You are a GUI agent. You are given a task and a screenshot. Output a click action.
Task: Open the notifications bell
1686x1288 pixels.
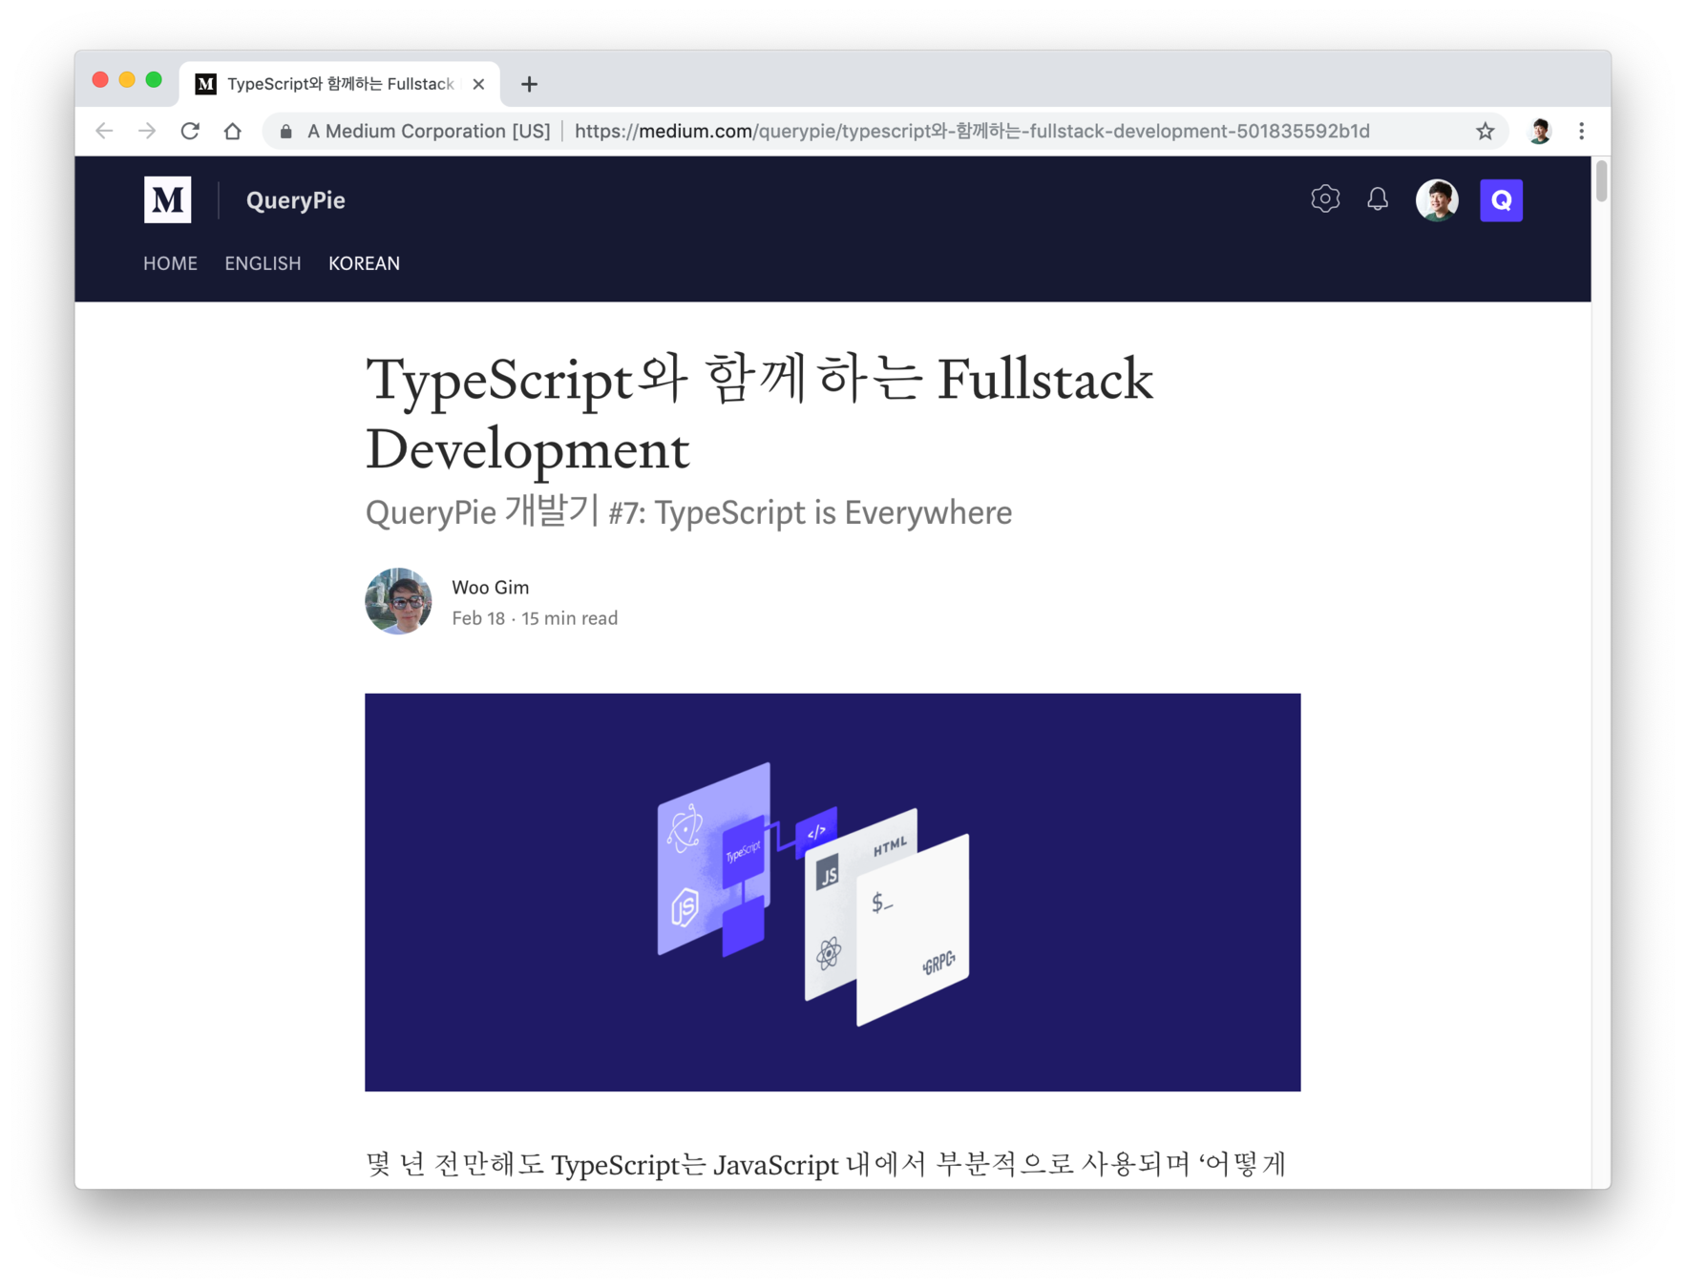click(x=1377, y=198)
